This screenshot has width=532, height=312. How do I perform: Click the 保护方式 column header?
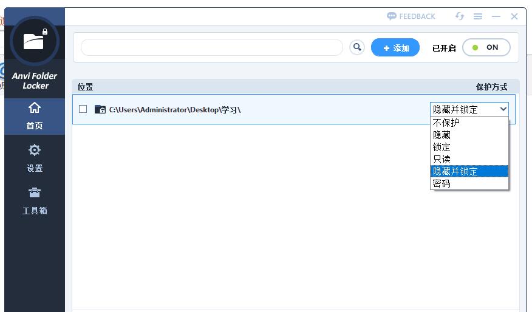pyautogui.click(x=492, y=87)
